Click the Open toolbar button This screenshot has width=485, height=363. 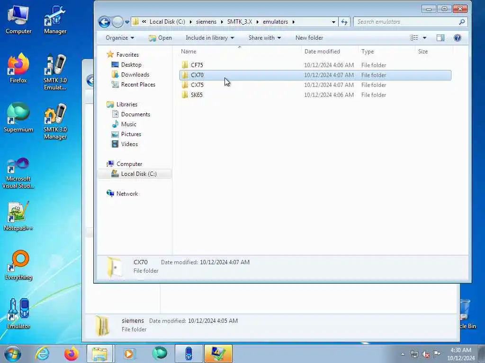coord(160,38)
